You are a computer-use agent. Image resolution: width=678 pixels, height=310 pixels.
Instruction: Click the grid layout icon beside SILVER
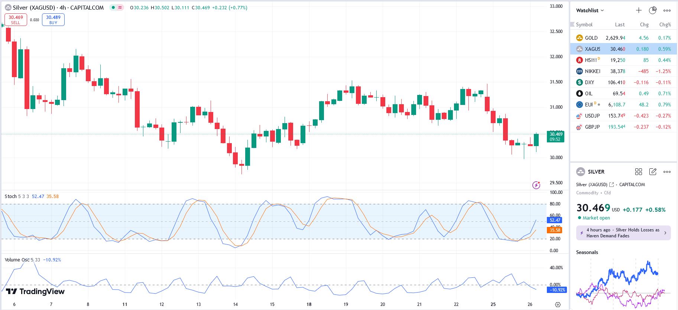pyautogui.click(x=639, y=172)
